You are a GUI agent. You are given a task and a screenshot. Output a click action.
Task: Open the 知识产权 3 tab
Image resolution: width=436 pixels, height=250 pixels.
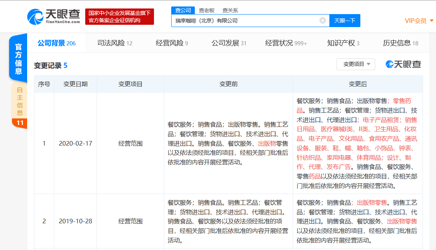click(x=343, y=43)
